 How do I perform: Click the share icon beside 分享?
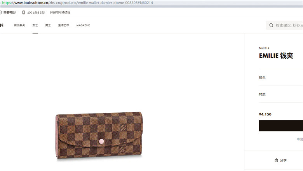(276, 160)
